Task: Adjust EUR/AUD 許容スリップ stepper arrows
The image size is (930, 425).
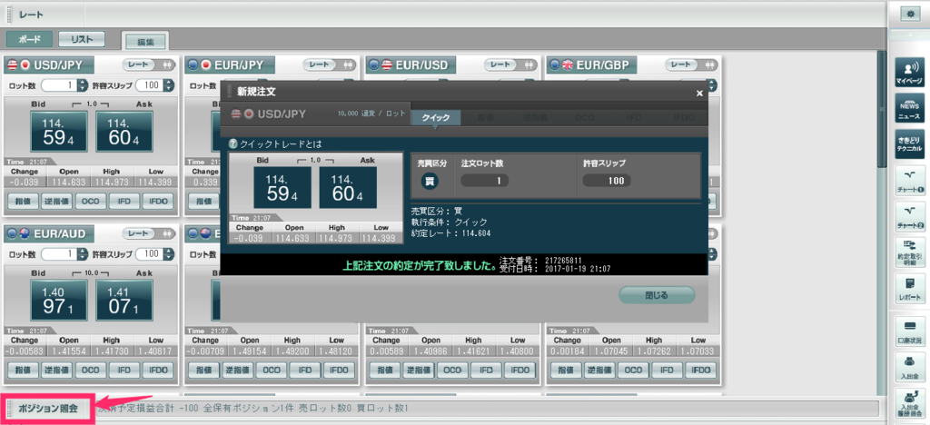Action: click(x=169, y=254)
